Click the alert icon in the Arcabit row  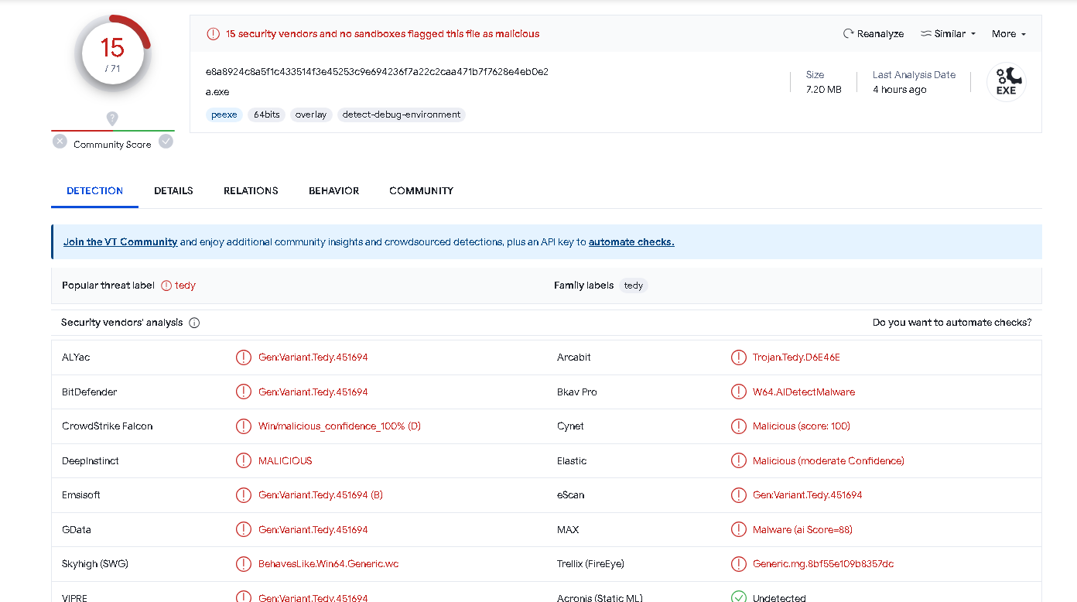pos(738,357)
